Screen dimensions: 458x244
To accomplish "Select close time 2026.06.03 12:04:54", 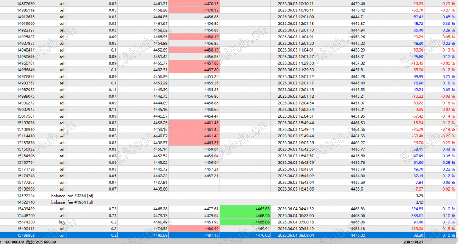I will 296,103.
